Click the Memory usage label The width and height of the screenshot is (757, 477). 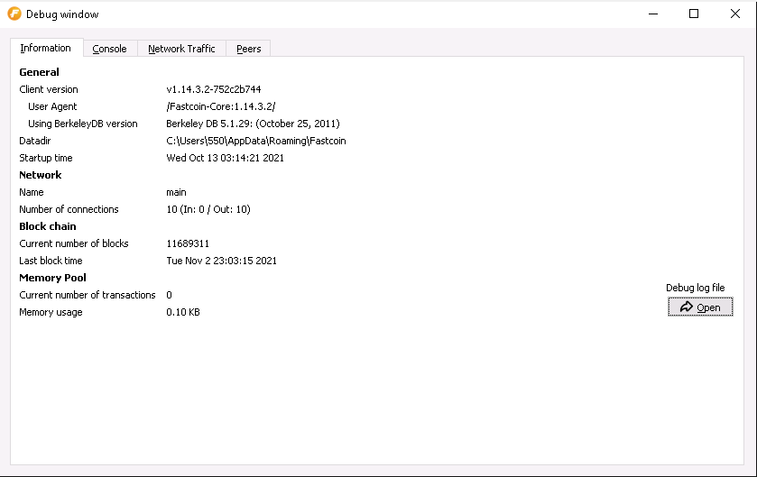pyautogui.click(x=51, y=312)
